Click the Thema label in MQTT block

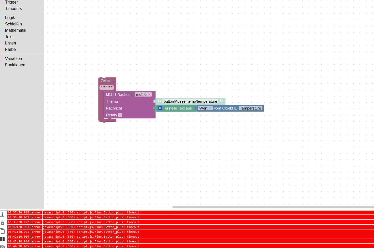[112, 101]
